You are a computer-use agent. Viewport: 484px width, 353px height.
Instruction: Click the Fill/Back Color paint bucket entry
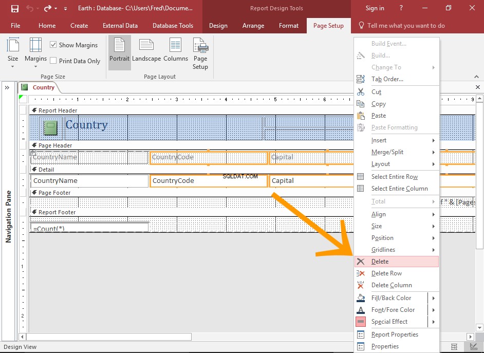tap(392, 298)
